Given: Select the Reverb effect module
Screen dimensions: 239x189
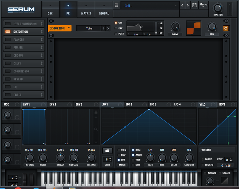Looking at the screenshot, I should 24,79.
